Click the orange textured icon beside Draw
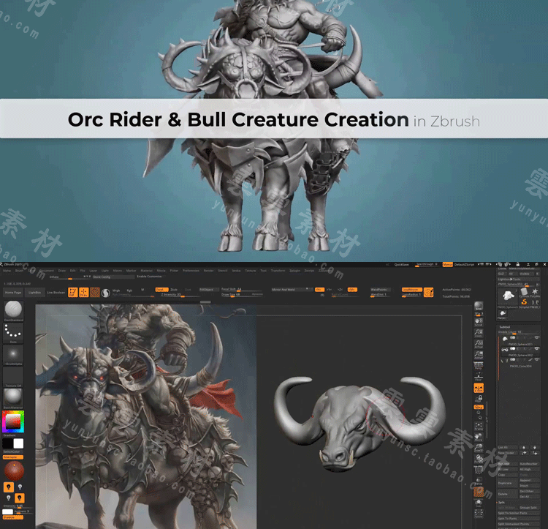Viewport: 548px width, 529px height. [95, 293]
